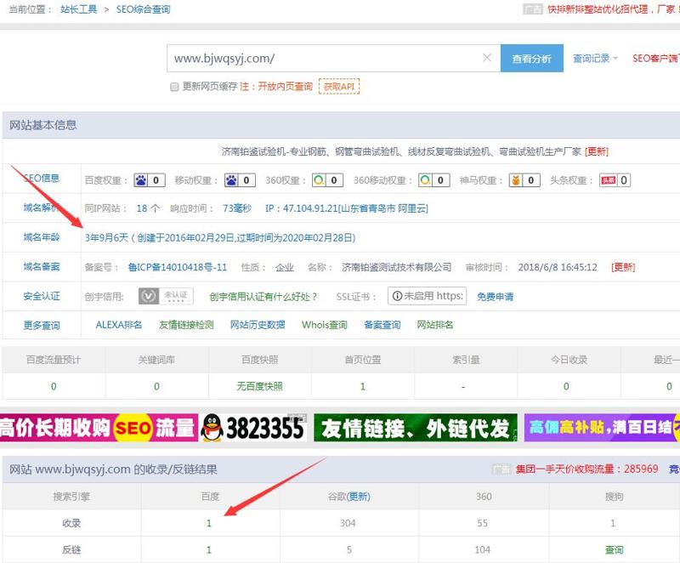Screen dimensions: 680x563
Task: Click the 未启用 https info badge
Action: click(x=428, y=296)
